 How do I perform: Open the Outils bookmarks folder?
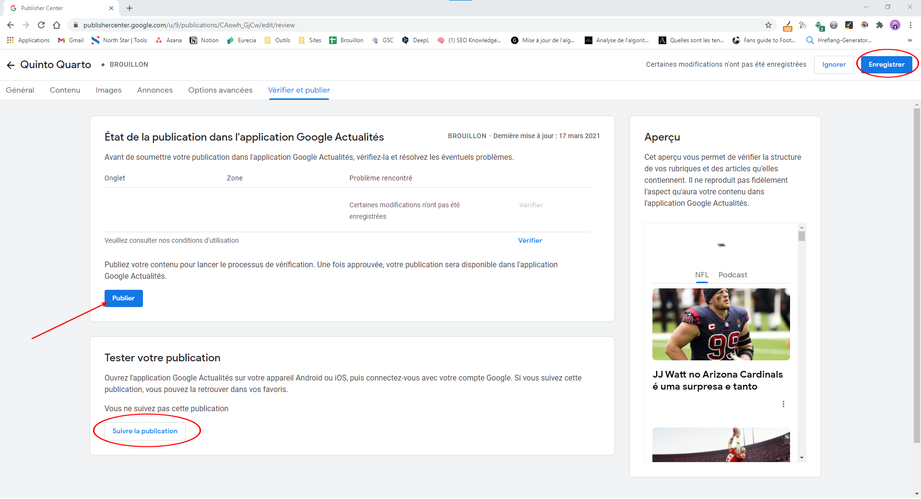pos(278,40)
